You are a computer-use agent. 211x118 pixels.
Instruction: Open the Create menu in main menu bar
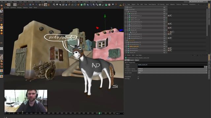pyautogui.click(x=10, y=2)
